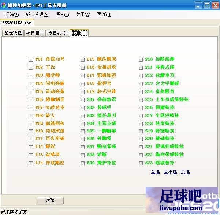This screenshot has width=220, height=215.
Task: Check the S03 擅长单刀 box
Action: [82, 116]
